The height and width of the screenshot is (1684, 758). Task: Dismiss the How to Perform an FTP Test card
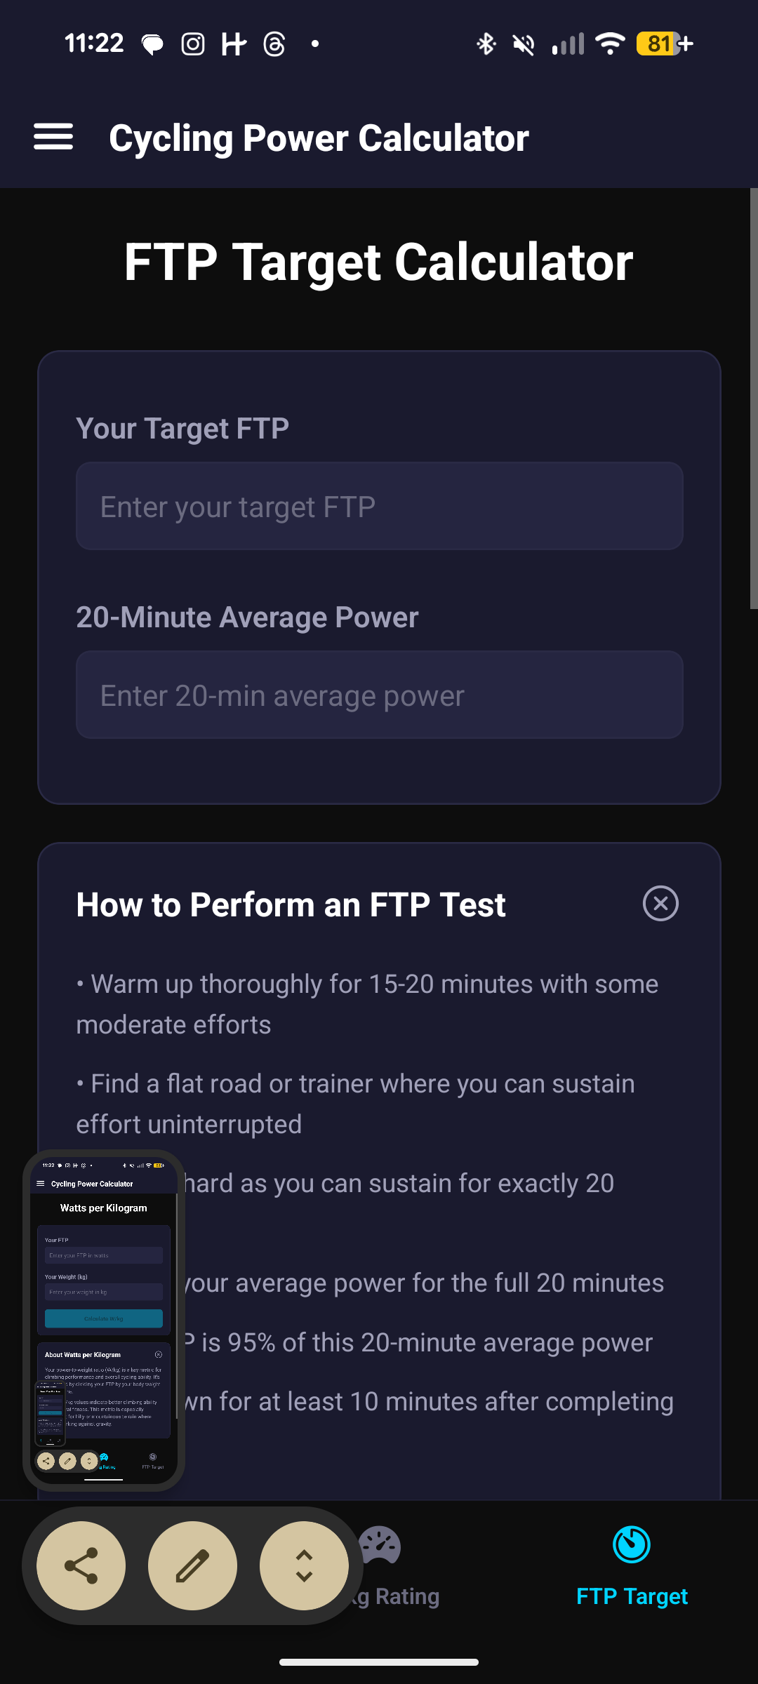(x=660, y=903)
